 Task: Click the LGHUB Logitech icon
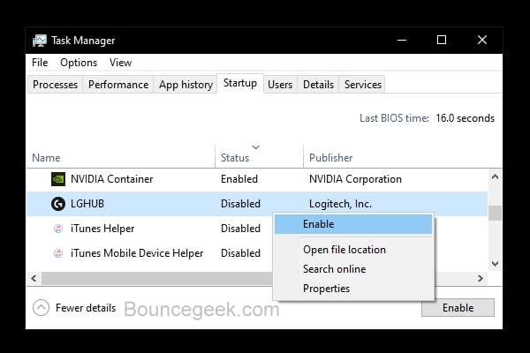pos(58,204)
